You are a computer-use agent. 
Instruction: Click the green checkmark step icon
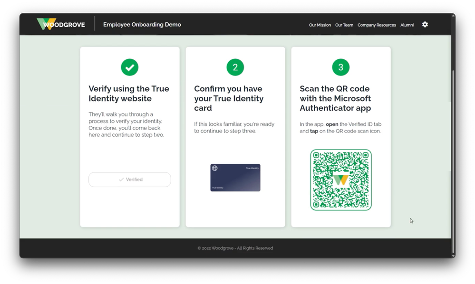click(x=130, y=67)
